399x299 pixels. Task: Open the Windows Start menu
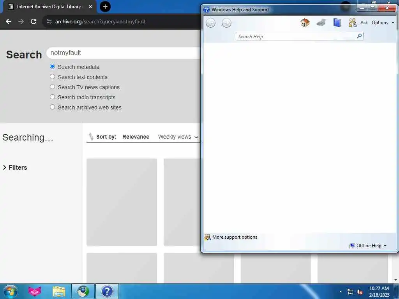(10, 291)
